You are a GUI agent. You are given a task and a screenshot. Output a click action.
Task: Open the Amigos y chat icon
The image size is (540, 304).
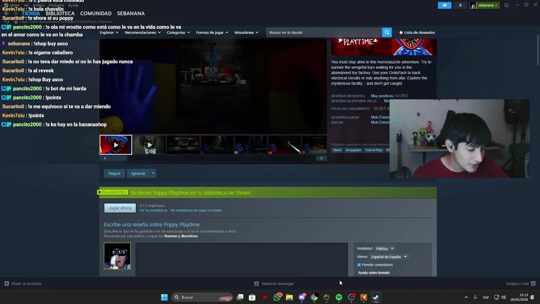tap(533, 283)
